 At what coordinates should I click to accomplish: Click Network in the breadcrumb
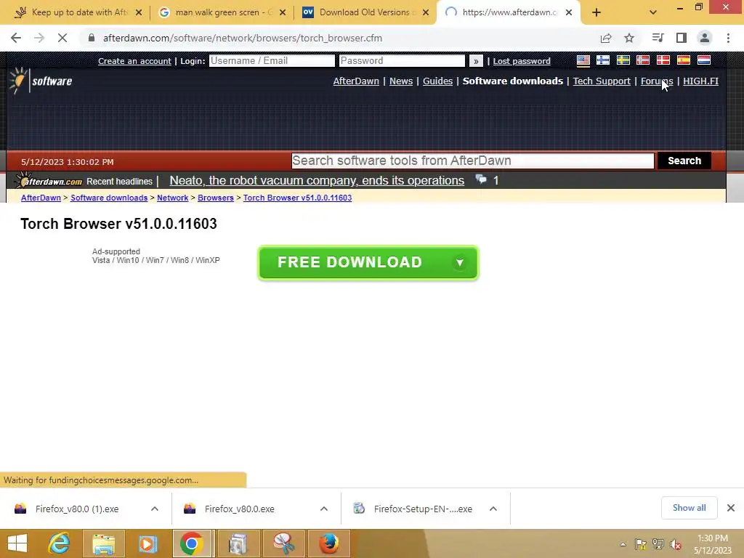(x=172, y=198)
